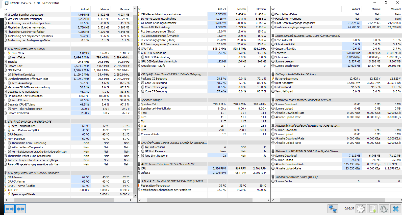Select the Host-Lesevorgänge insgesamt row

[337, 27]
